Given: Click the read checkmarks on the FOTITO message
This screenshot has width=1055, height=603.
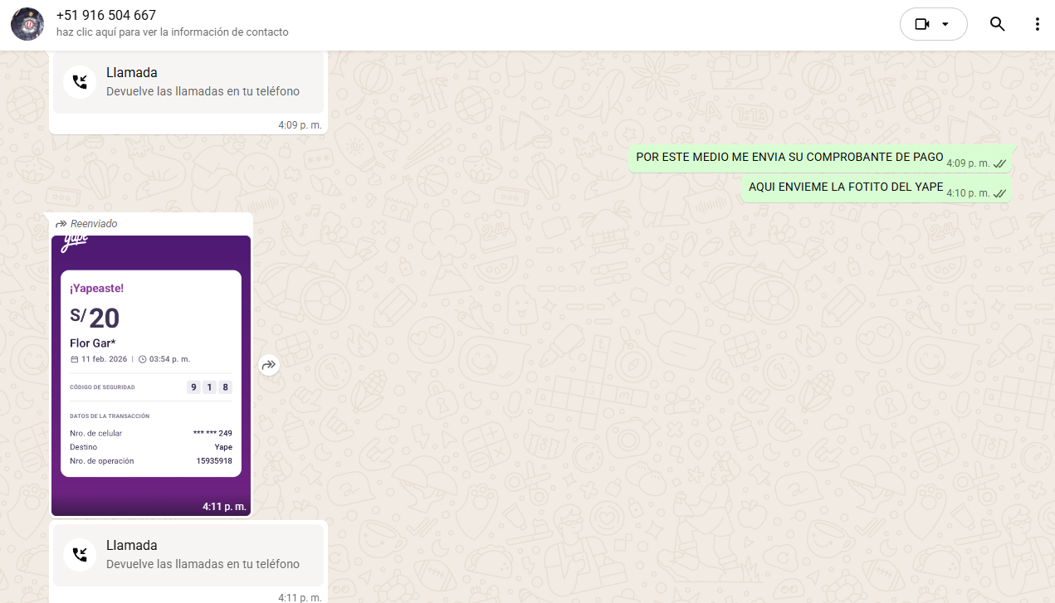Looking at the screenshot, I should pos(999,194).
